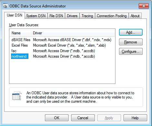Viewport: 152px width, 126px height.
Task: Go to the Drivers tab
Action: 72,16
